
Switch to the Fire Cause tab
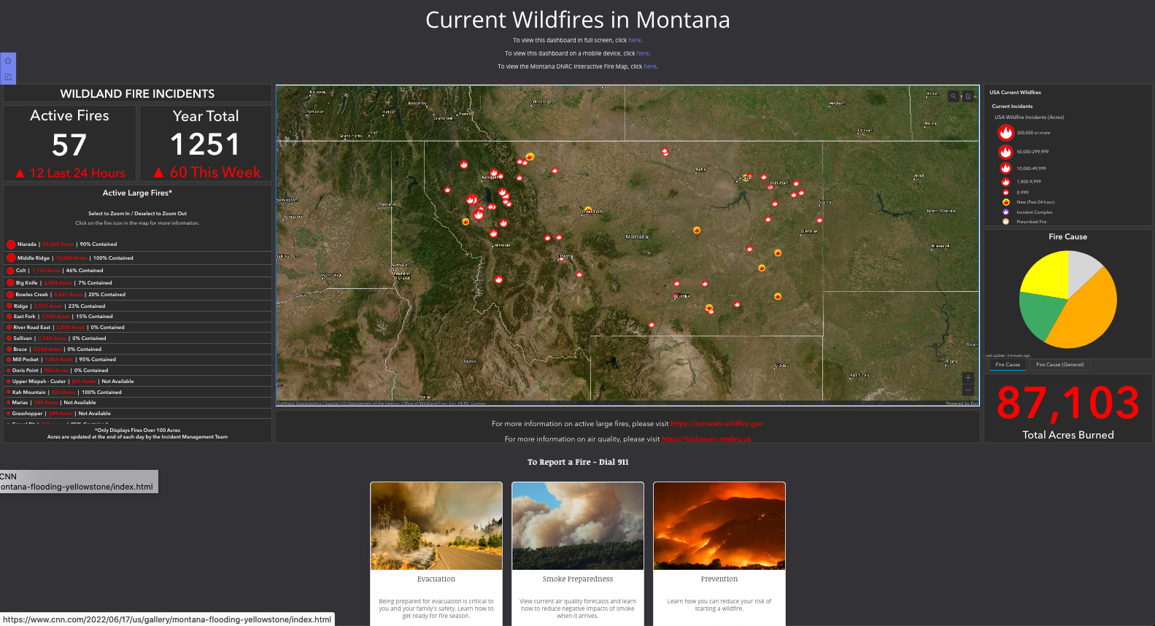(1008, 365)
